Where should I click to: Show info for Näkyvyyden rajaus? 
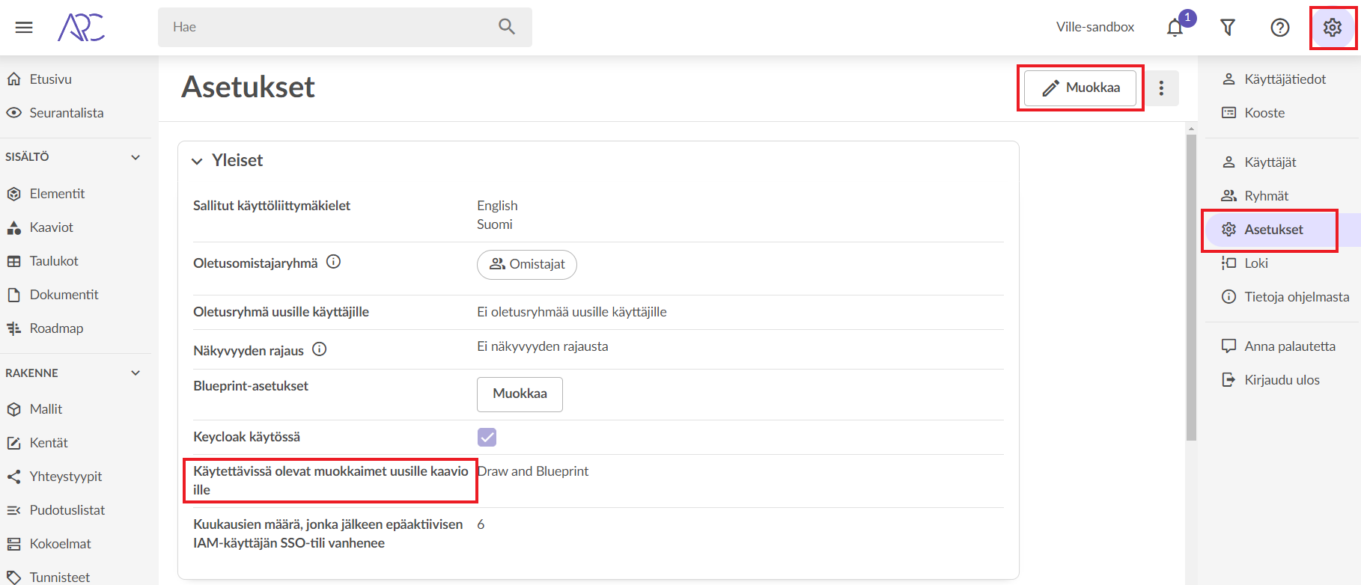(320, 349)
